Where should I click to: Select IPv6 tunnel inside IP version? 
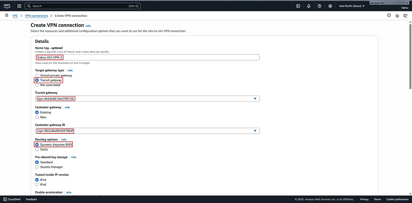pyautogui.click(x=37, y=185)
